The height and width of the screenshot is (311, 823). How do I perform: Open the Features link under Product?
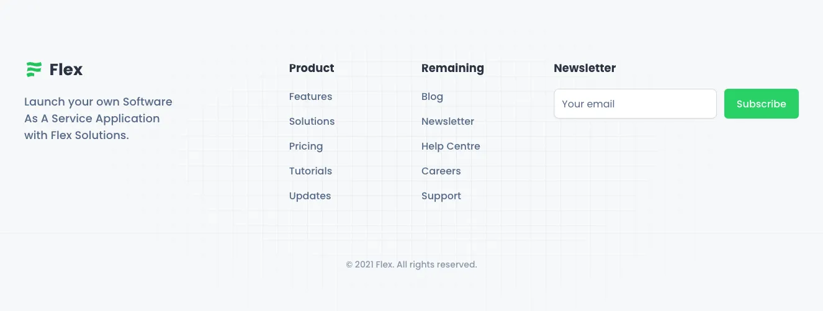point(310,97)
